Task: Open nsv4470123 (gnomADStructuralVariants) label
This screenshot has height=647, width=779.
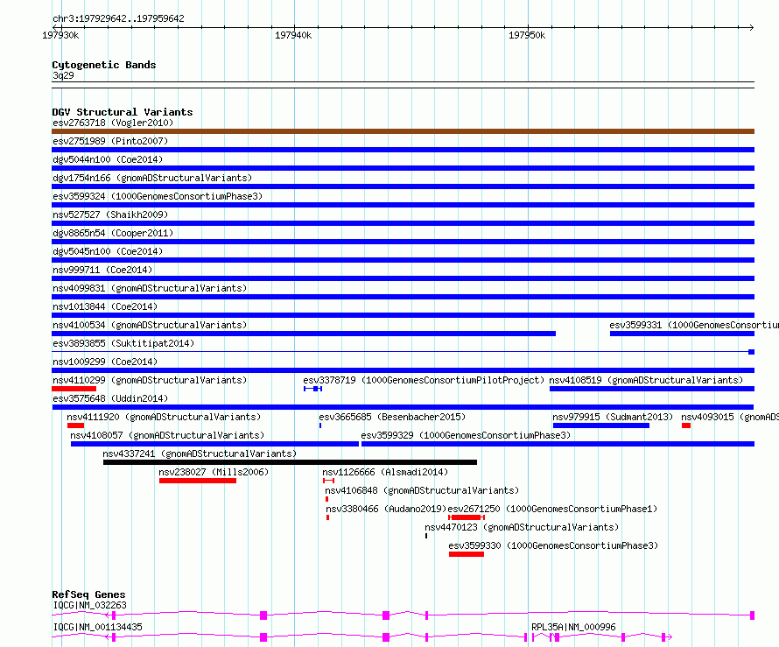Action: [522, 527]
